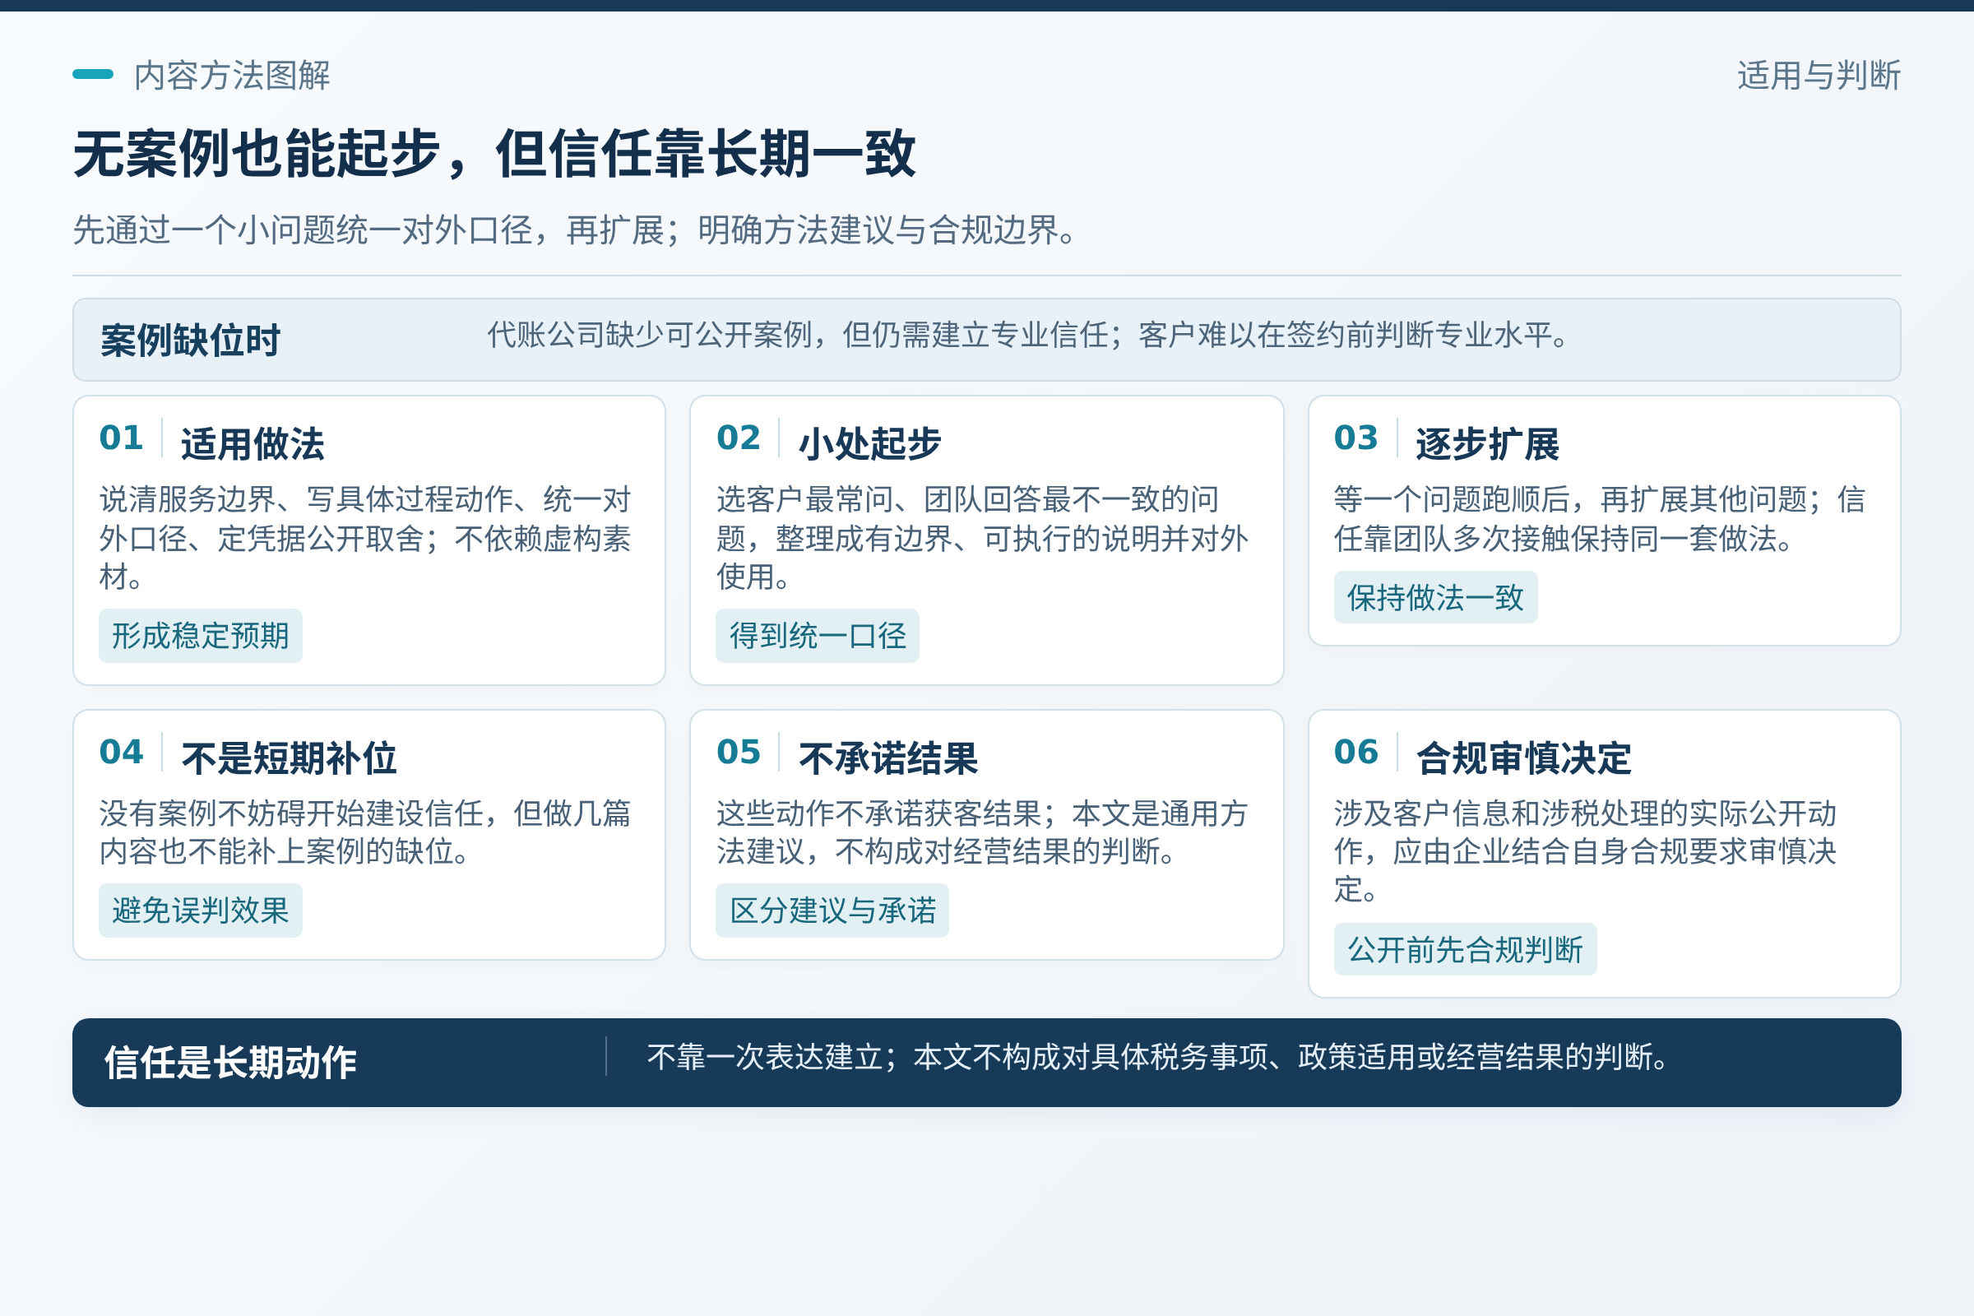Viewport: 1974px width, 1316px height.
Task: Click the paragraph beginning 这些动作不承诺获客结果
Action: point(982,832)
